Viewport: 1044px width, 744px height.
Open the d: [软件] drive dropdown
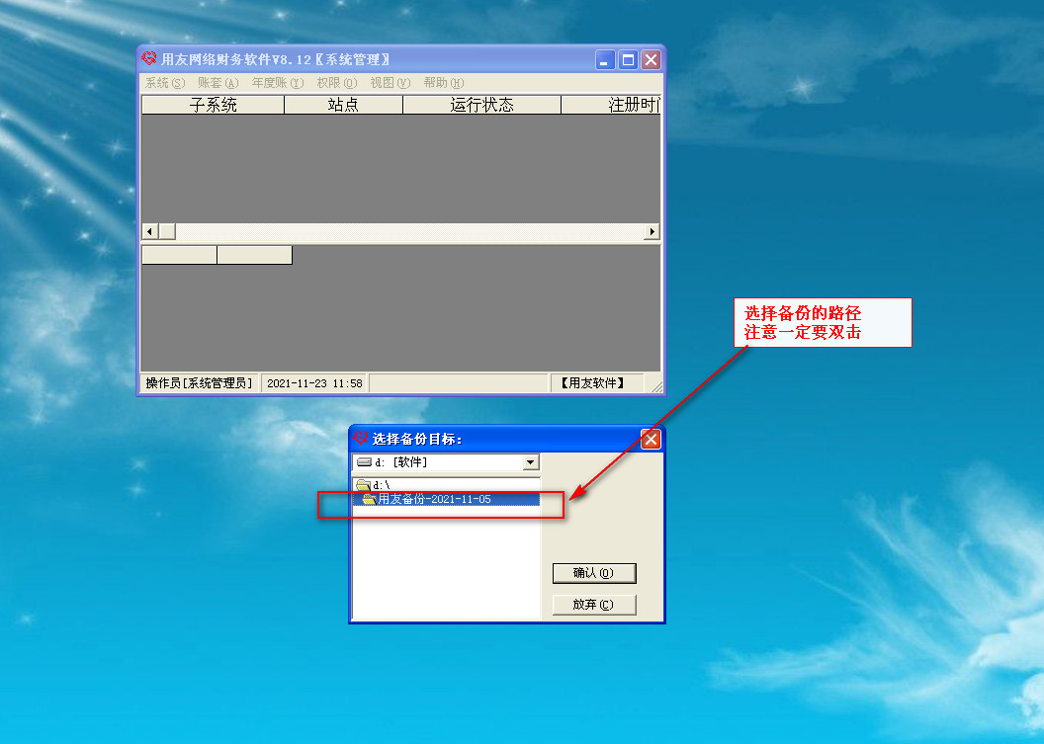[531, 462]
